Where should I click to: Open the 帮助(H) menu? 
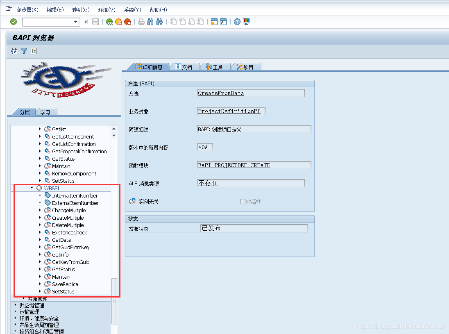[x=158, y=10]
